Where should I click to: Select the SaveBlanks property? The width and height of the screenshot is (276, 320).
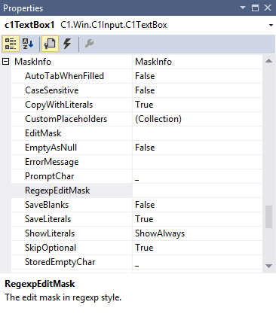[72, 205]
